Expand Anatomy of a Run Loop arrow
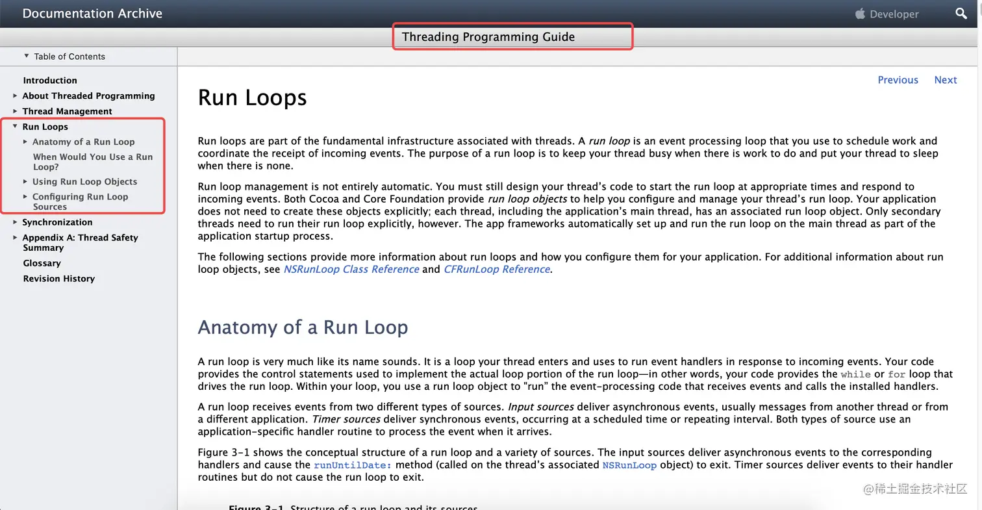 [x=25, y=142]
